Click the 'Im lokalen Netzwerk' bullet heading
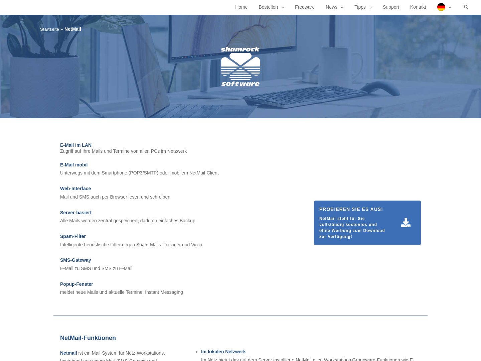Image resolution: width=481 pixels, height=361 pixels. [x=223, y=352]
